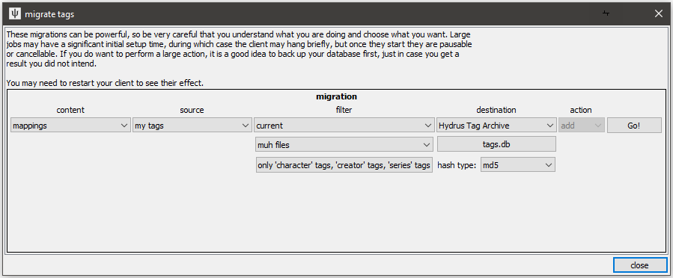Image resolution: width=673 pixels, height=278 pixels.
Task: Edit the character, creator, series tag filter
Action: point(344,165)
